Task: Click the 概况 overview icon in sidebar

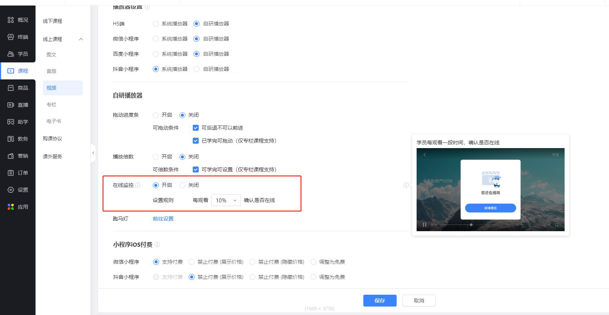Action: [x=11, y=20]
